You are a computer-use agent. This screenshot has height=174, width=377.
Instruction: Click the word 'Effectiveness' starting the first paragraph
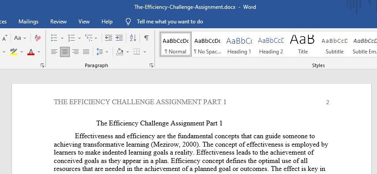[94, 136]
